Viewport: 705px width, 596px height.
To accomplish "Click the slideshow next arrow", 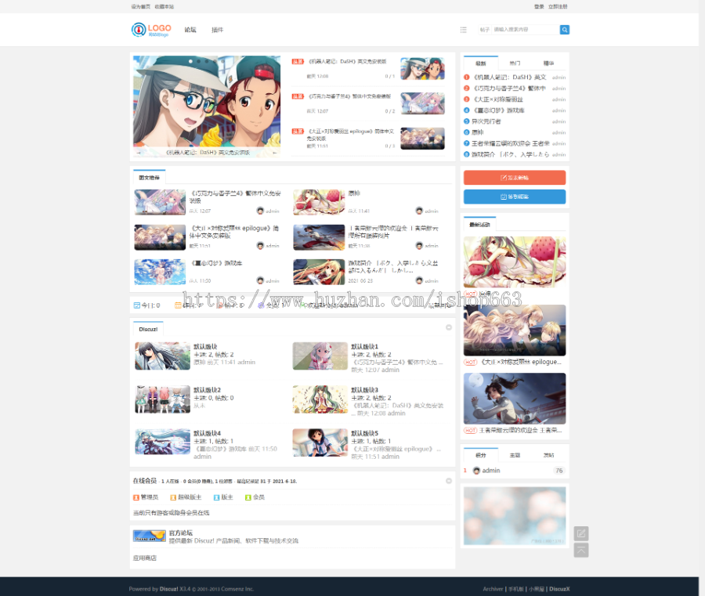I will (x=275, y=153).
